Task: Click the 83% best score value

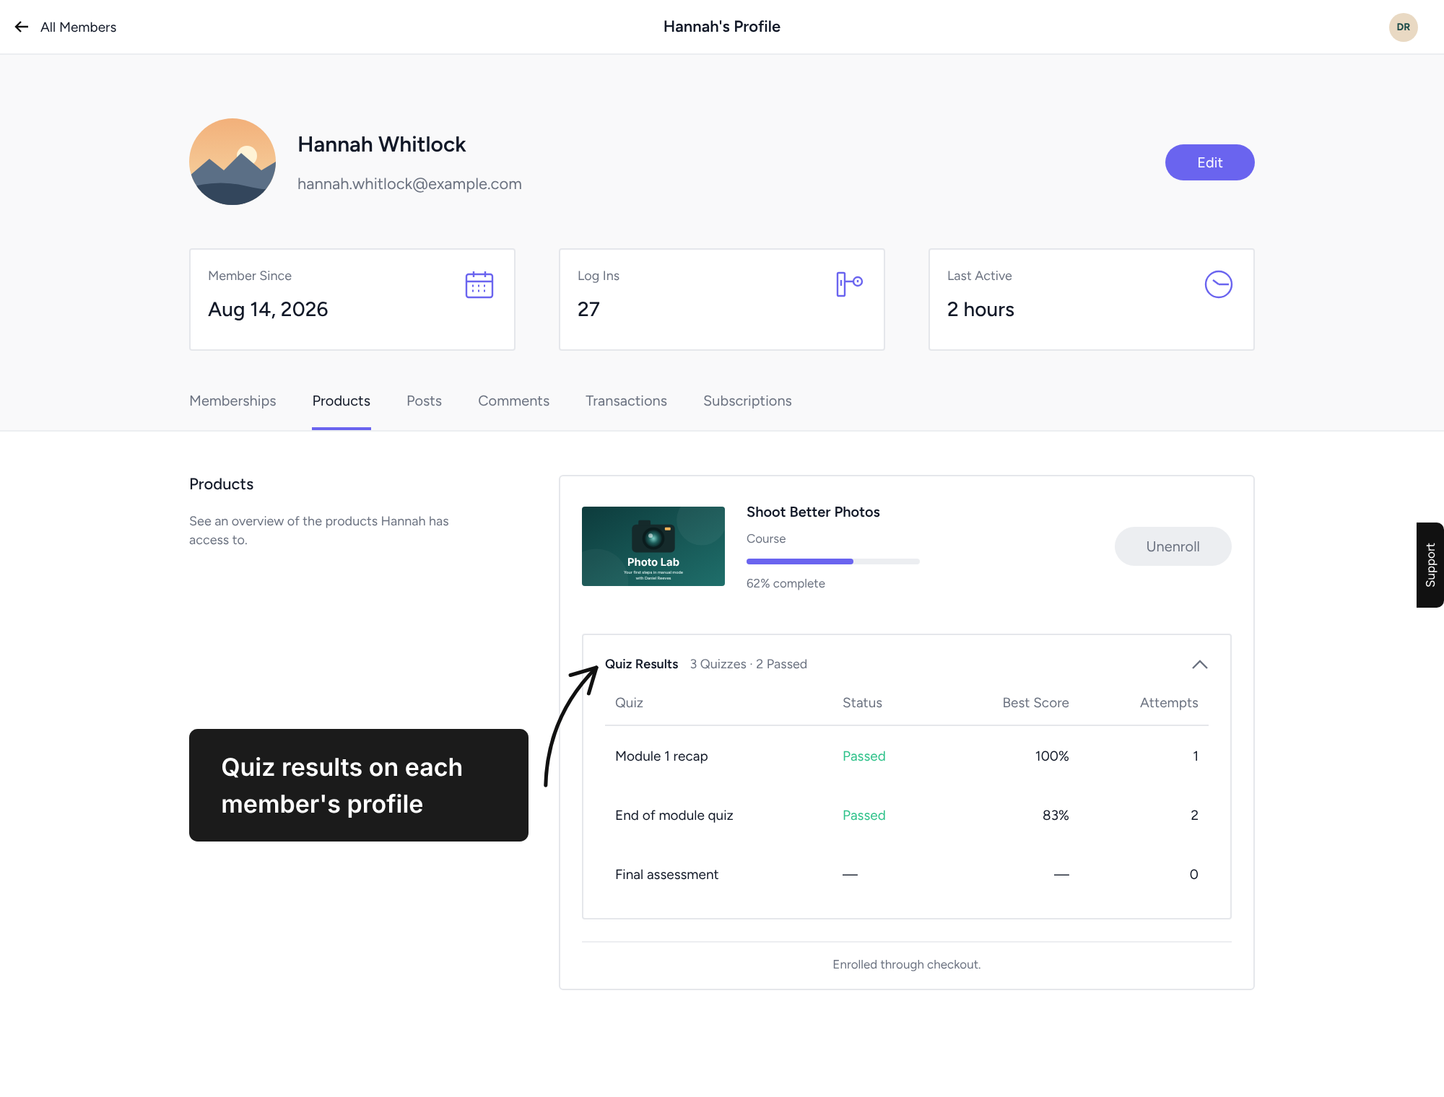Action: click(x=1056, y=815)
